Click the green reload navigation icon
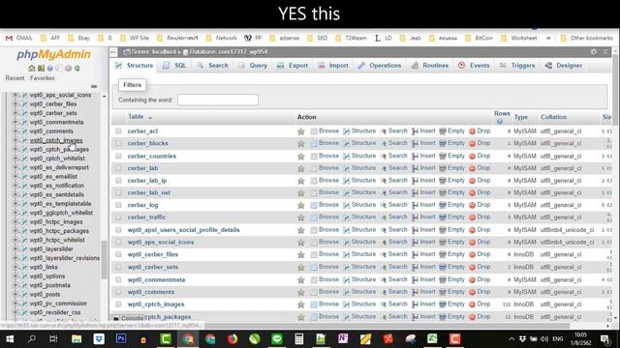The height and width of the screenshot is (348, 620). 77,69
